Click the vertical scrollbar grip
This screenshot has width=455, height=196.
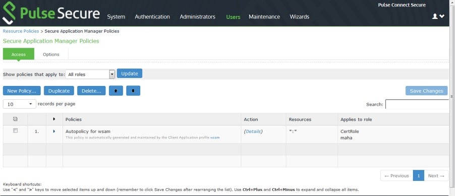click(x=451, y=96)
